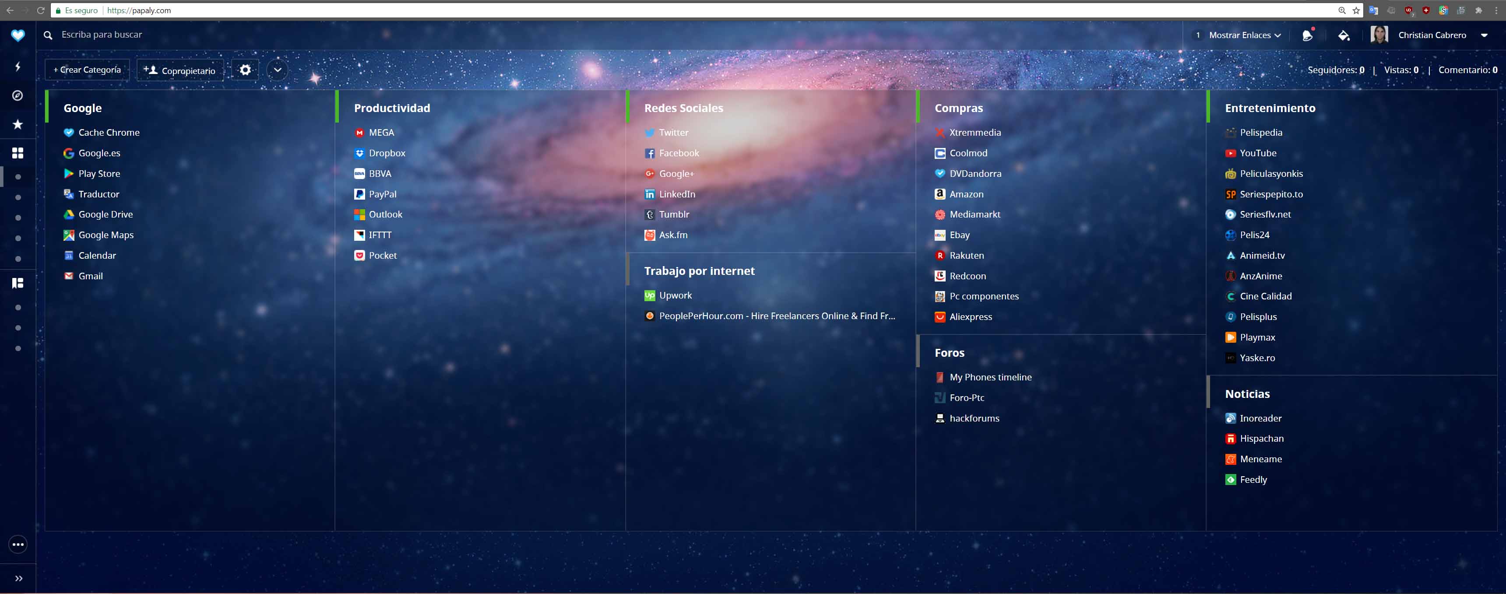Open Christian Cabrero account dropdown arrow
Image resolution: width=1506 pixels, height=594 pixels.
pos(1484,35)
